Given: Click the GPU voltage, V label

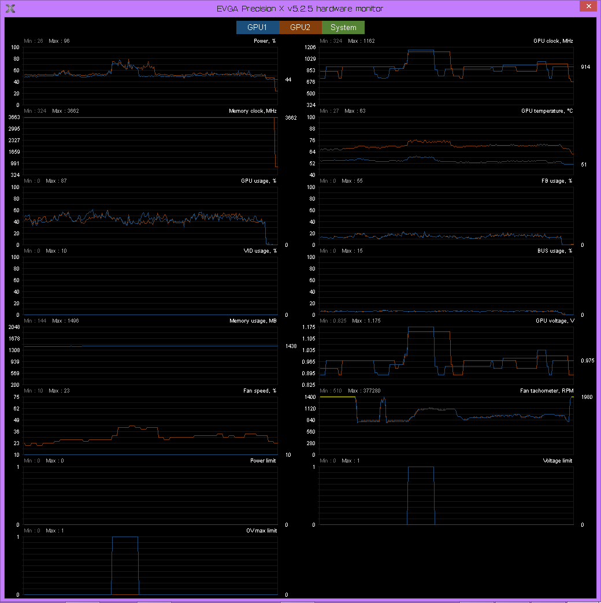Looking at the screenshot, I should pyautogui.click(x=555, y=321).
